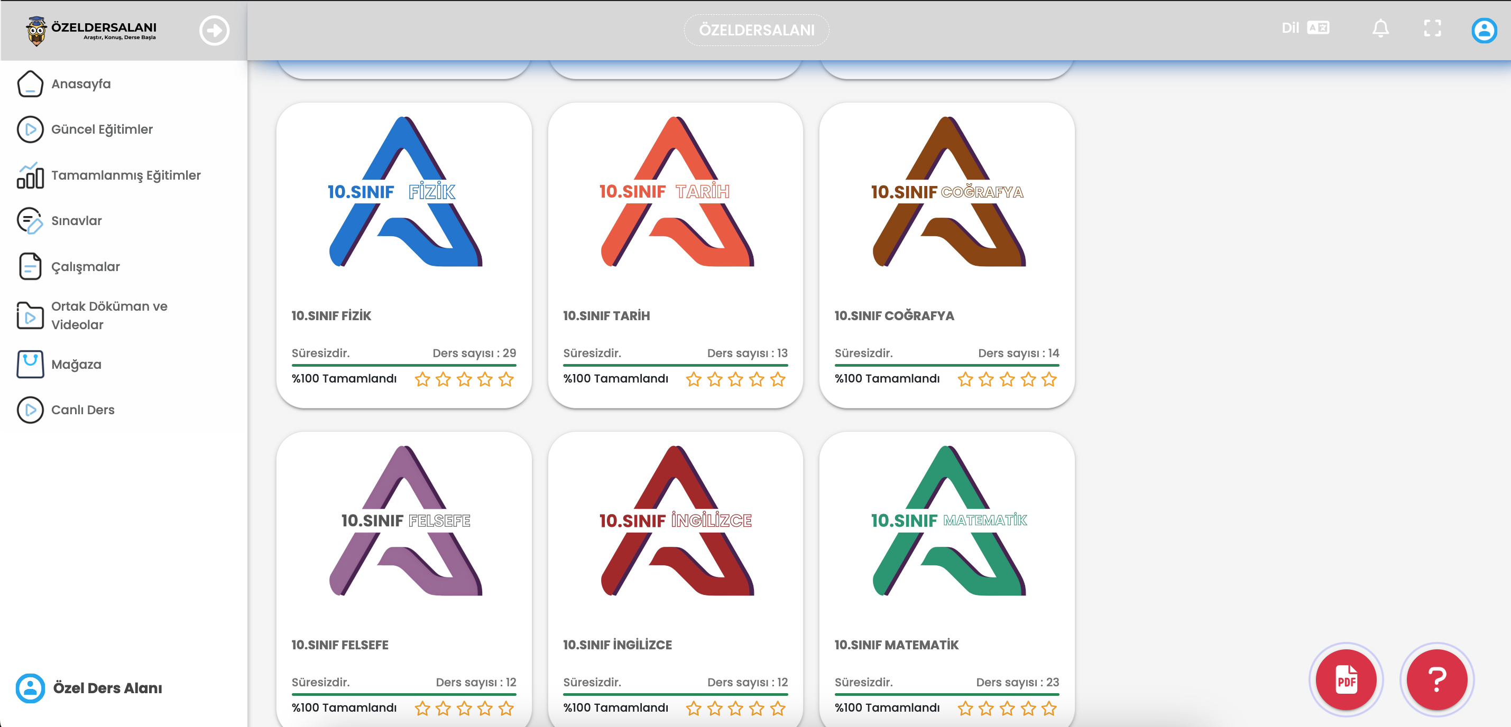
Task: Click the ÖZELDERSALANI header title button
Action: pyautogui.click(x=755, y=30)
